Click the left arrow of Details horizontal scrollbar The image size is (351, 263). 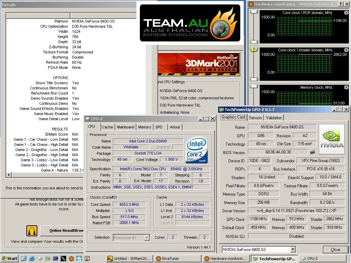[x=9, y=175]
